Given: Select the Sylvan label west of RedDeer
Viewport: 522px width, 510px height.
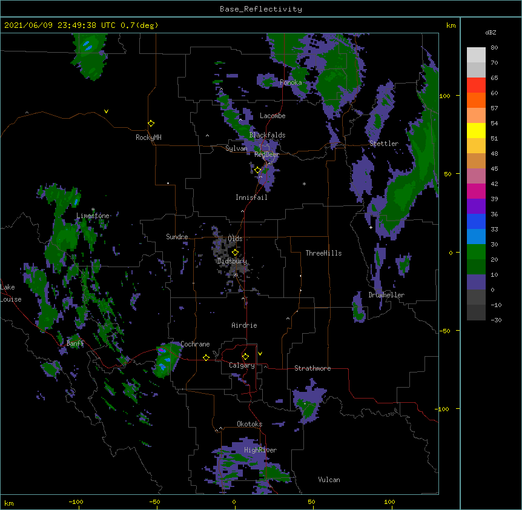Looking at the screenshot, I should (236, 148).
